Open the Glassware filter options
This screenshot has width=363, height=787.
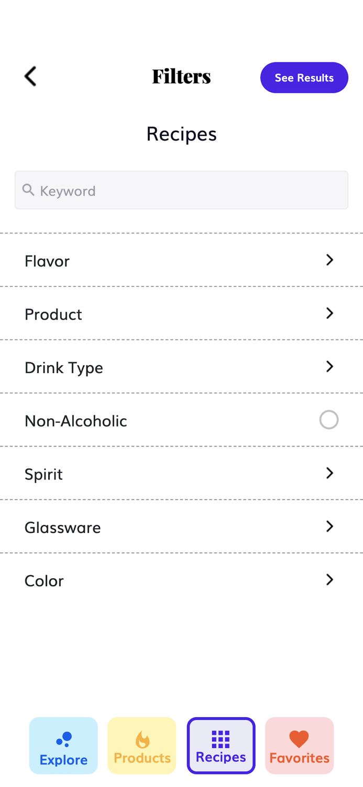point(329,526)
